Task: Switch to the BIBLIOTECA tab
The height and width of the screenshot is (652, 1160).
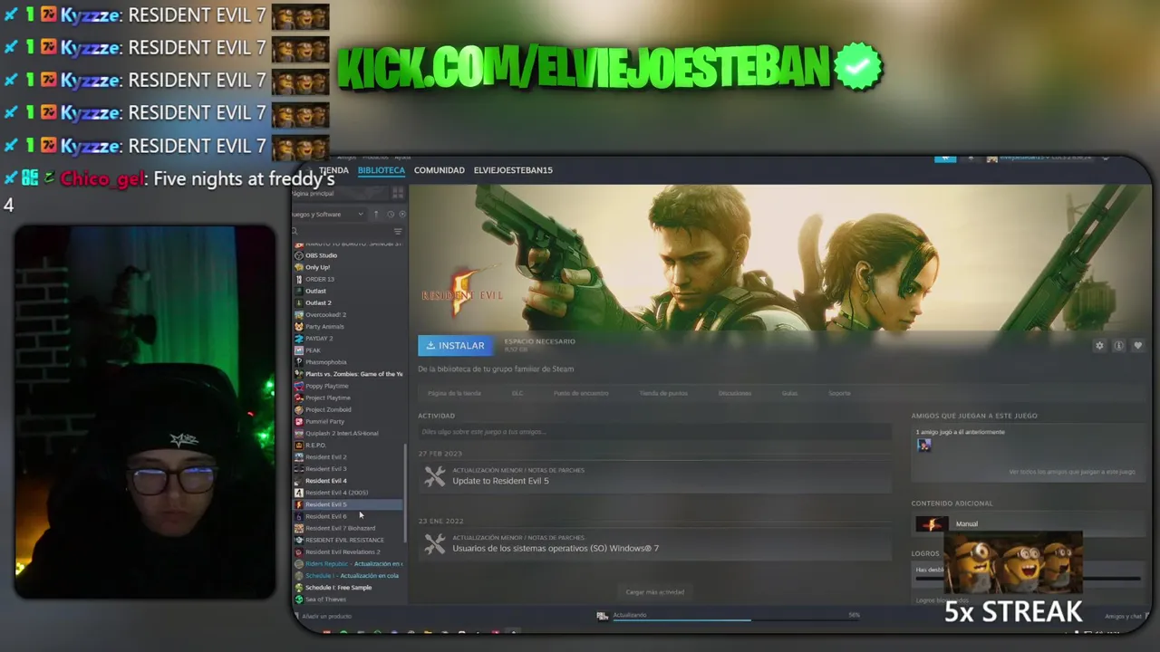Action: click(382, 170)
